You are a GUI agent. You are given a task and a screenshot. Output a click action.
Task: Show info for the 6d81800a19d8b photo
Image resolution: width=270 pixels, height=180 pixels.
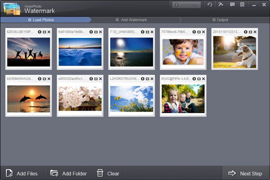coord(91,32)
